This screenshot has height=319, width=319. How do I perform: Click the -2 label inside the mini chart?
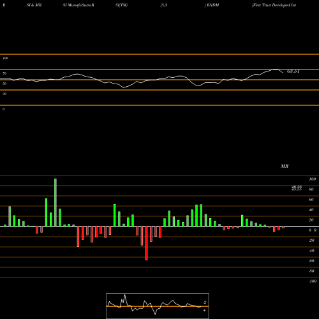pos(205,302)
